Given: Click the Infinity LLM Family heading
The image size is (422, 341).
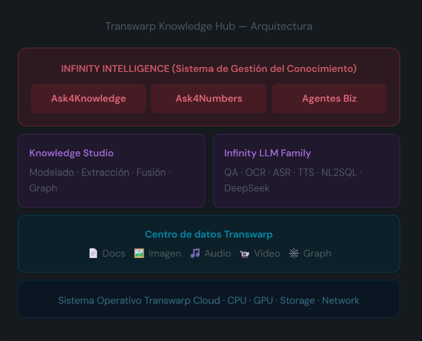Looking at the screenshot, I should coord(267,153).
